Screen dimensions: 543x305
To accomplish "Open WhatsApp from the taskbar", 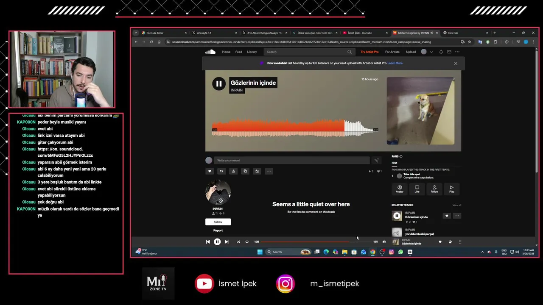I will tap(400, 252).
